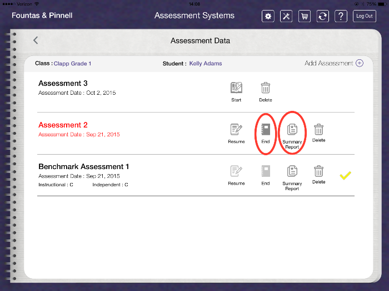The height and width of the screenshot is (291, 389).
Task: Resume Assessment 2
Action: tap(236, 134)
